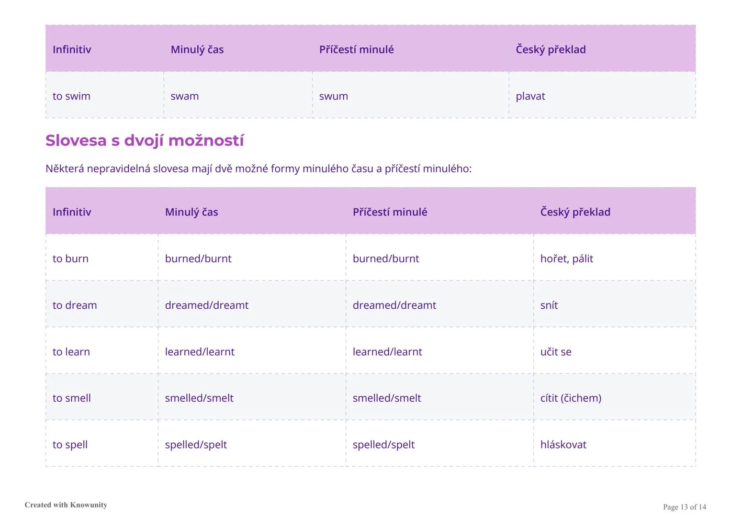Click the 'hořet, pálit' translation cell
This screenshot has height=517, width=731.
(566, 258)
